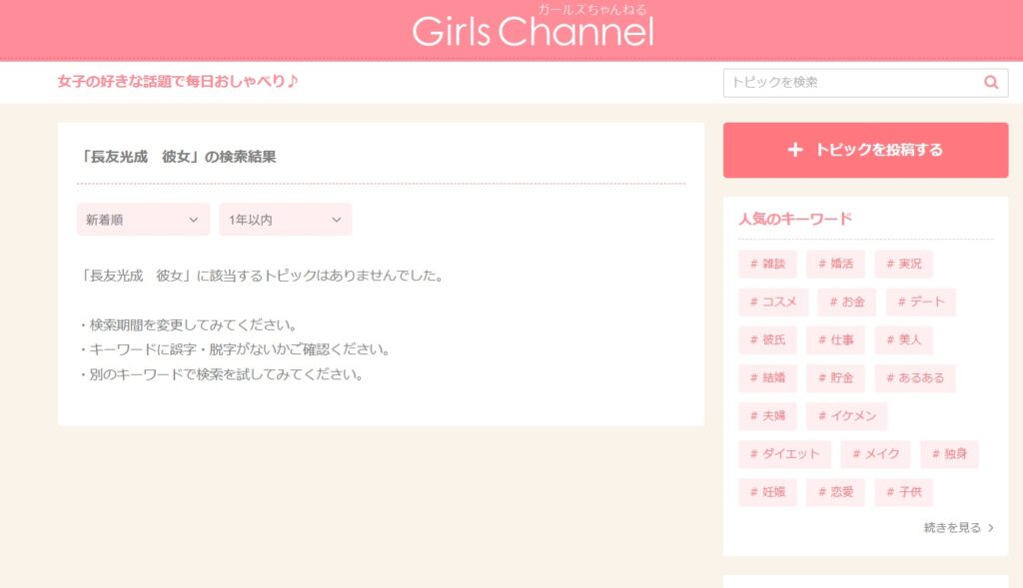This screenshot has width=1023, height=588.
Task: Select the # 彼氏 keyword tag
Action: click(x=767, y=339)
